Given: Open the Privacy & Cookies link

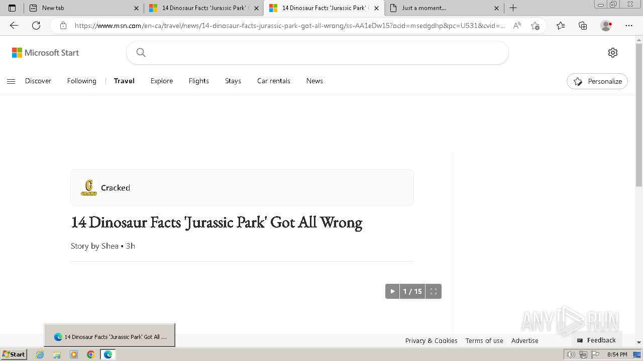Looking at the screenshot, I should coord(432,340).
